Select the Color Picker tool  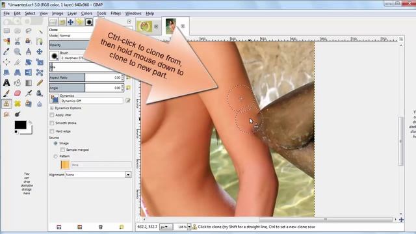(6, 52)
